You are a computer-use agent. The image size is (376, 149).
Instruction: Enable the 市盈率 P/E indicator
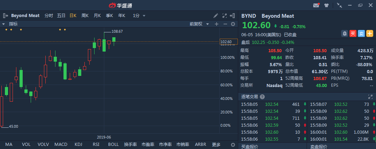pyautogui.click(x=148, y=144)
